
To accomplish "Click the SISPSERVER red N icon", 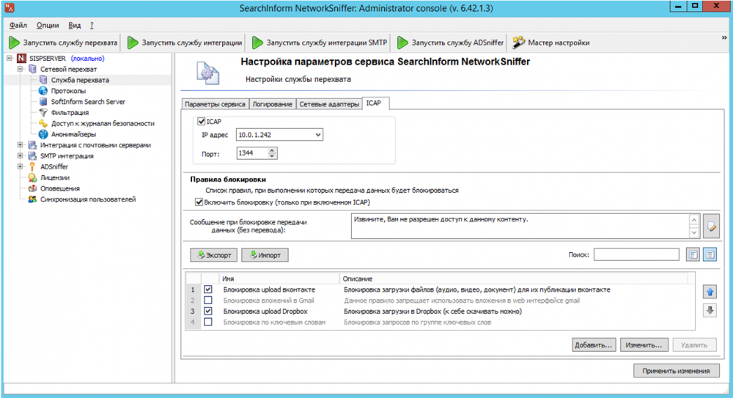I will click(21, 59).
